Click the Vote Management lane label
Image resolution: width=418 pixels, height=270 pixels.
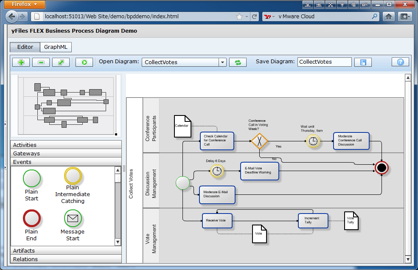pos(151,239)
